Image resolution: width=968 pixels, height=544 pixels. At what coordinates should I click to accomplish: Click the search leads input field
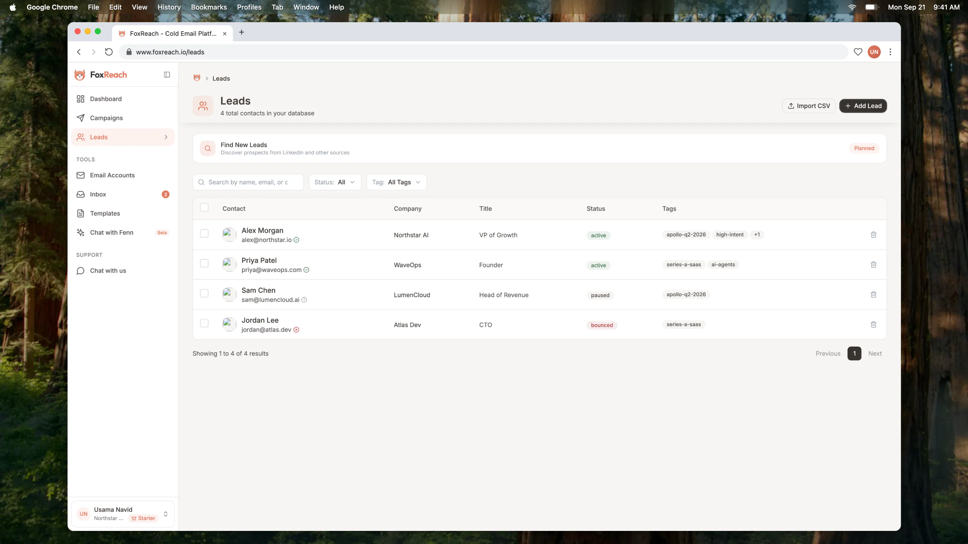point(248,182)
